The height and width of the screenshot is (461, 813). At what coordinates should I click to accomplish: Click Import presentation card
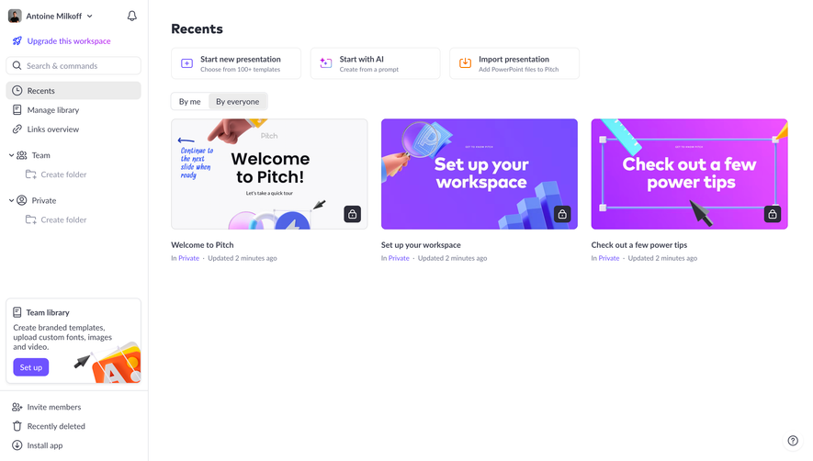(x=514, y=63)
